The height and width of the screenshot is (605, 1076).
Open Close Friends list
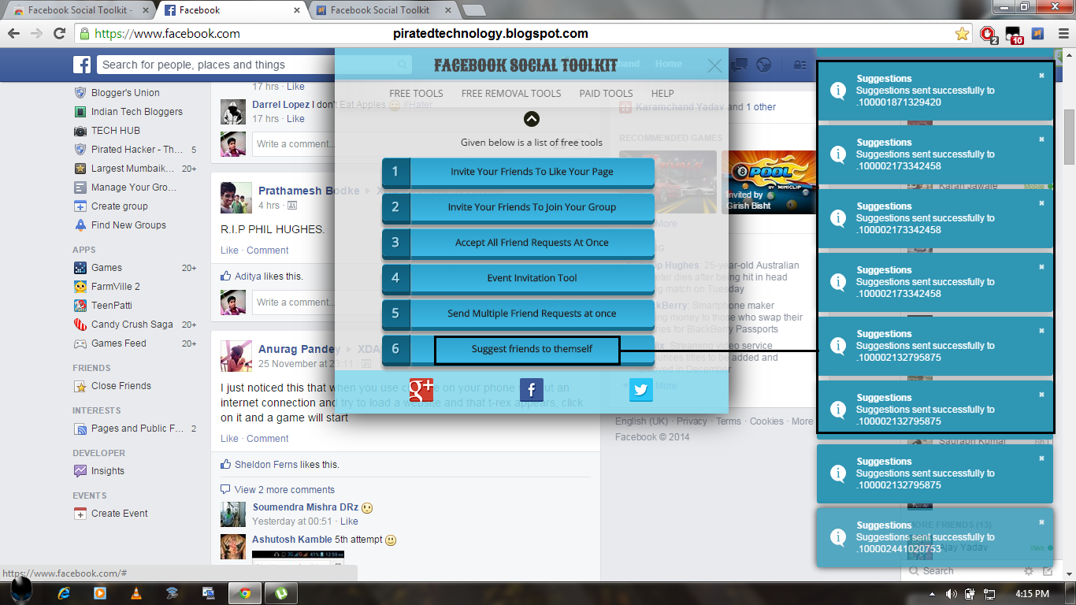(x=121, y=386)
